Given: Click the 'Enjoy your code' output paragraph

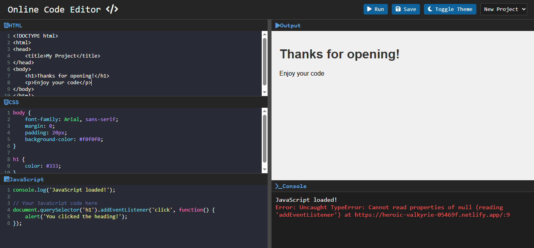Looking at the screenshot, I should click(302, 74).
